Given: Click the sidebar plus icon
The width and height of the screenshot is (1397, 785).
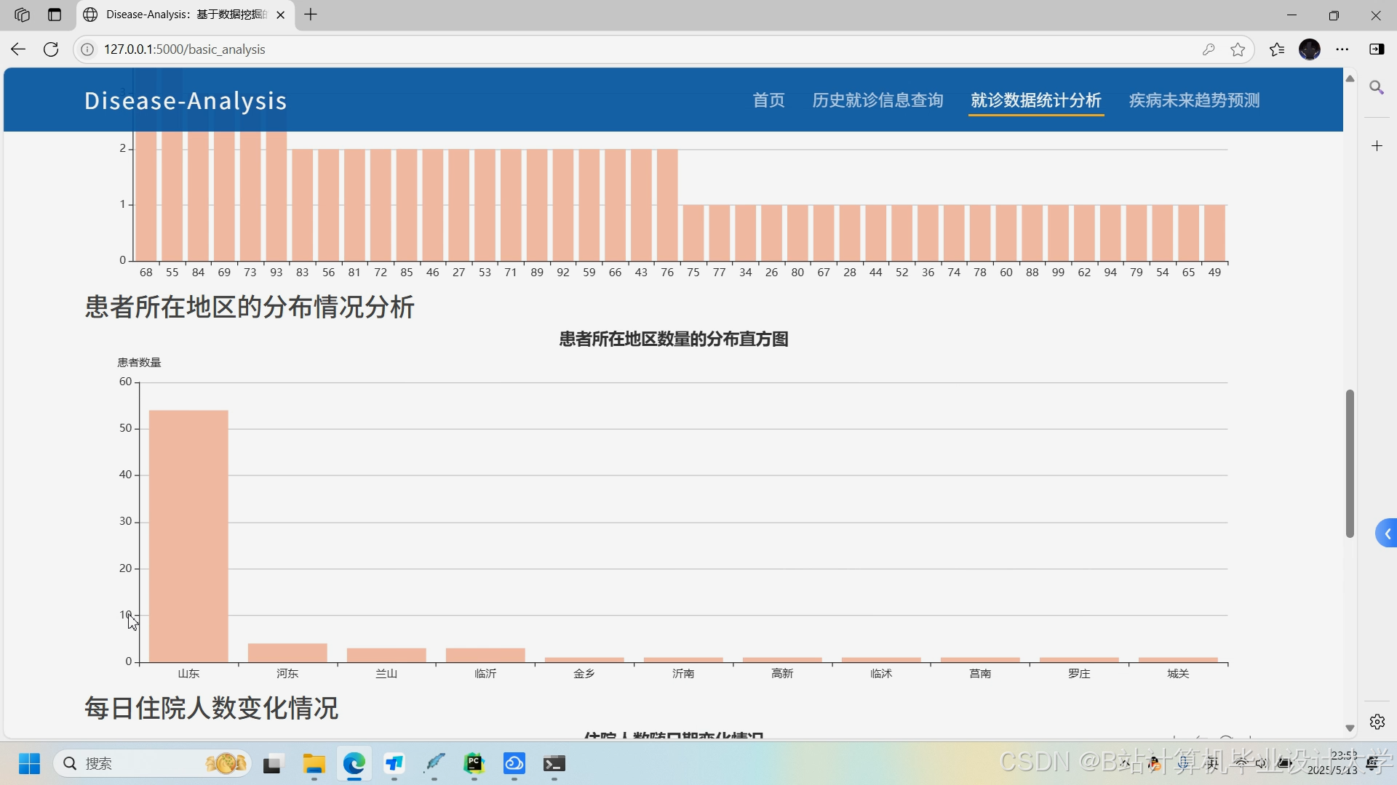Looking at the screenshot, I should pyautogui.click(x=1377, y=145).
